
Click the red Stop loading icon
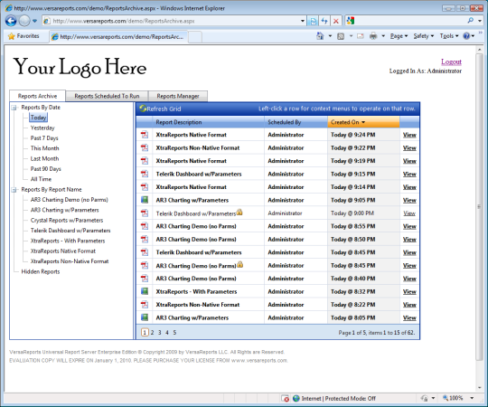[336, 21]
